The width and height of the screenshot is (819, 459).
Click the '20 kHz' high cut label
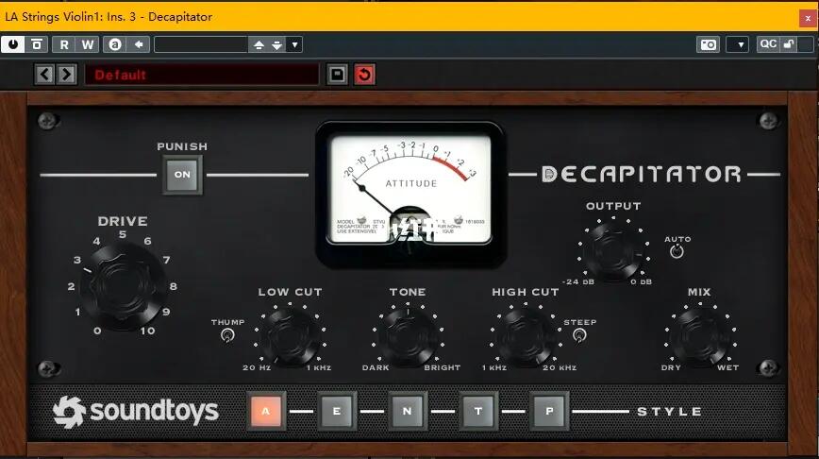coord(560,367)
